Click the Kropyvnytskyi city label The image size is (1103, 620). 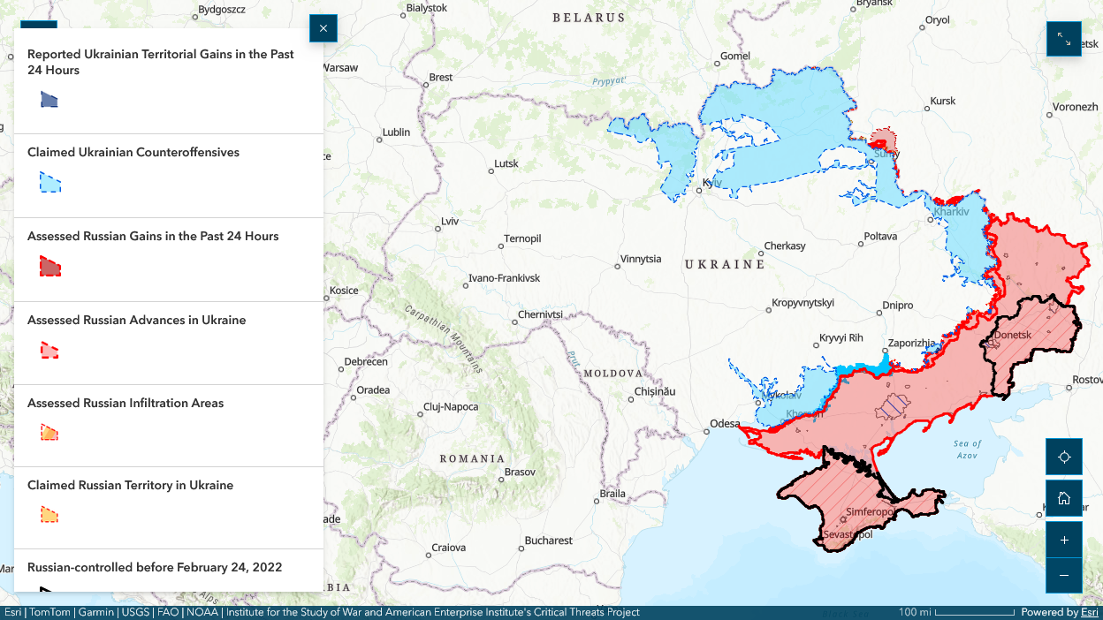pyautogui.click(x=803, y=303)
